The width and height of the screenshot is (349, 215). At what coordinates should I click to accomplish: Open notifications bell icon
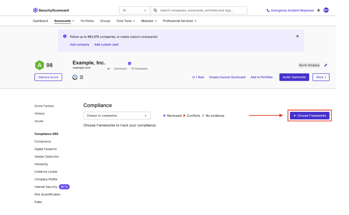point(319,10)
